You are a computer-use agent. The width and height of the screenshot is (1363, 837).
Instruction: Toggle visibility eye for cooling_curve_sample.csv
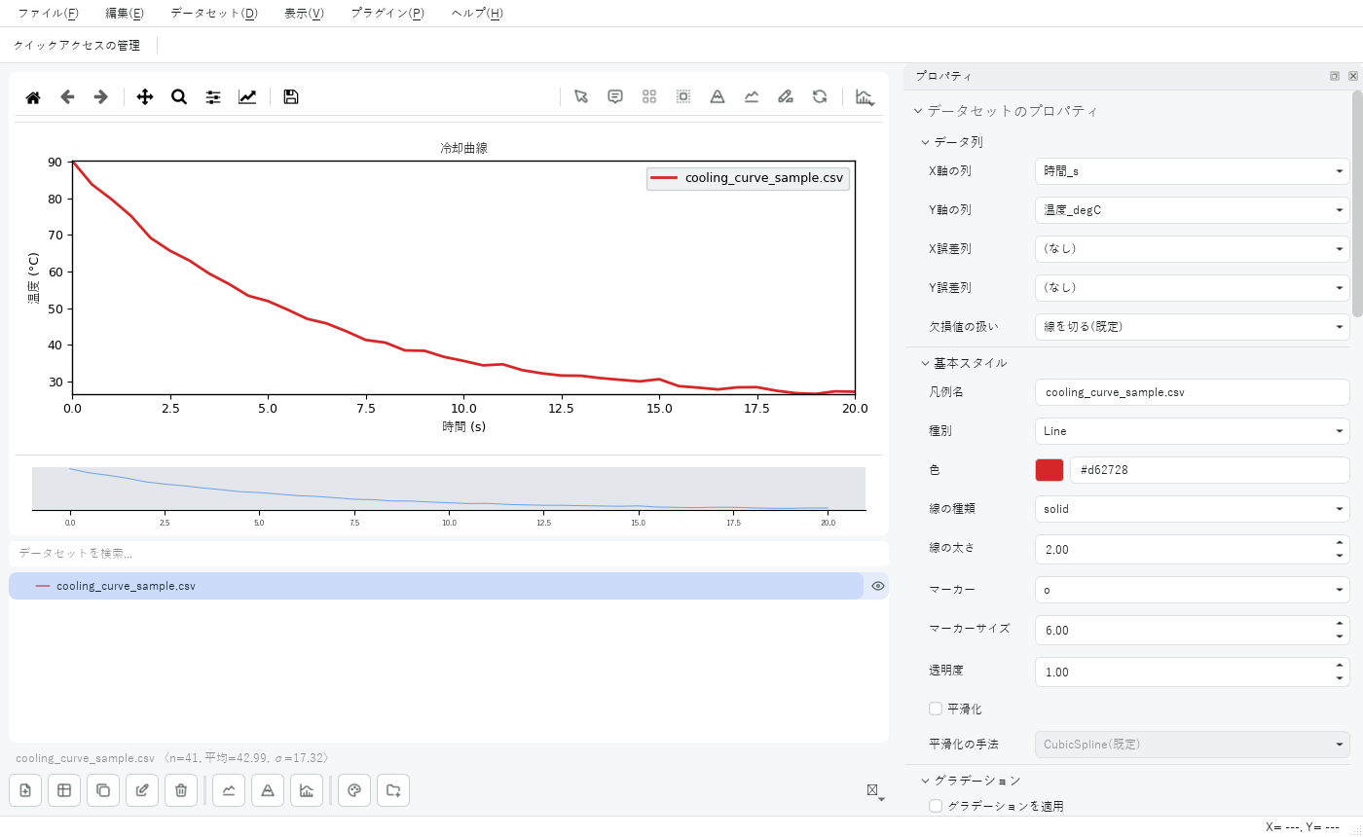click(x=878, y=586)
